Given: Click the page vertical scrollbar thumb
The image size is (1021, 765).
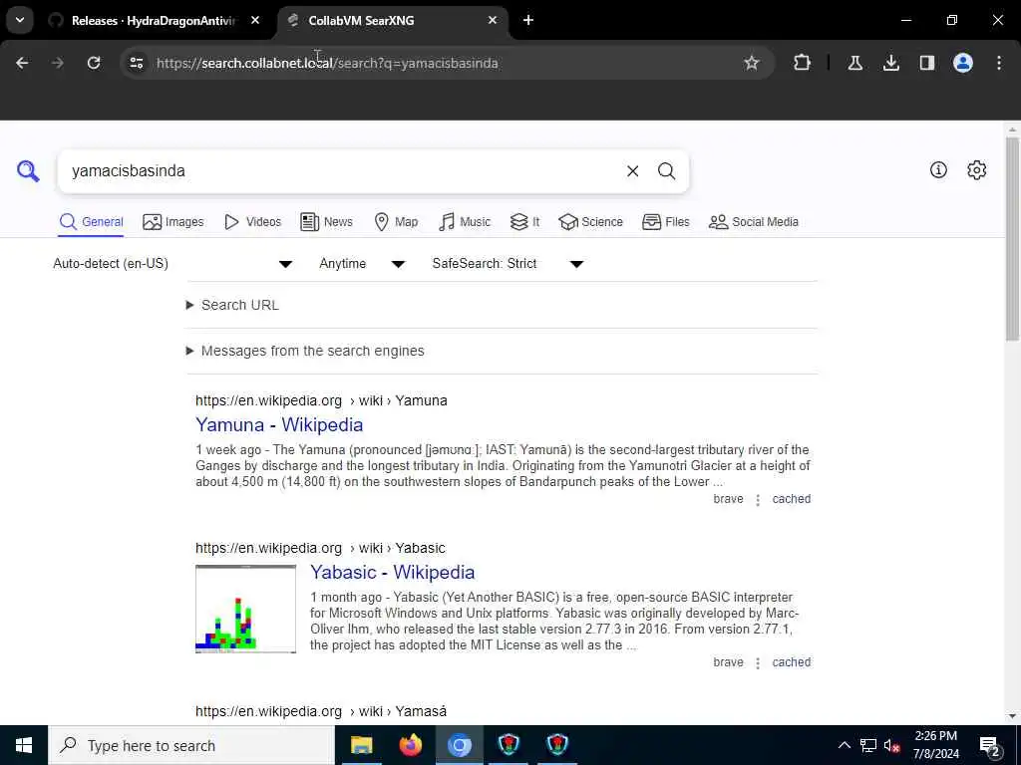Looking at the screenshot, I should click(1012, 238).
